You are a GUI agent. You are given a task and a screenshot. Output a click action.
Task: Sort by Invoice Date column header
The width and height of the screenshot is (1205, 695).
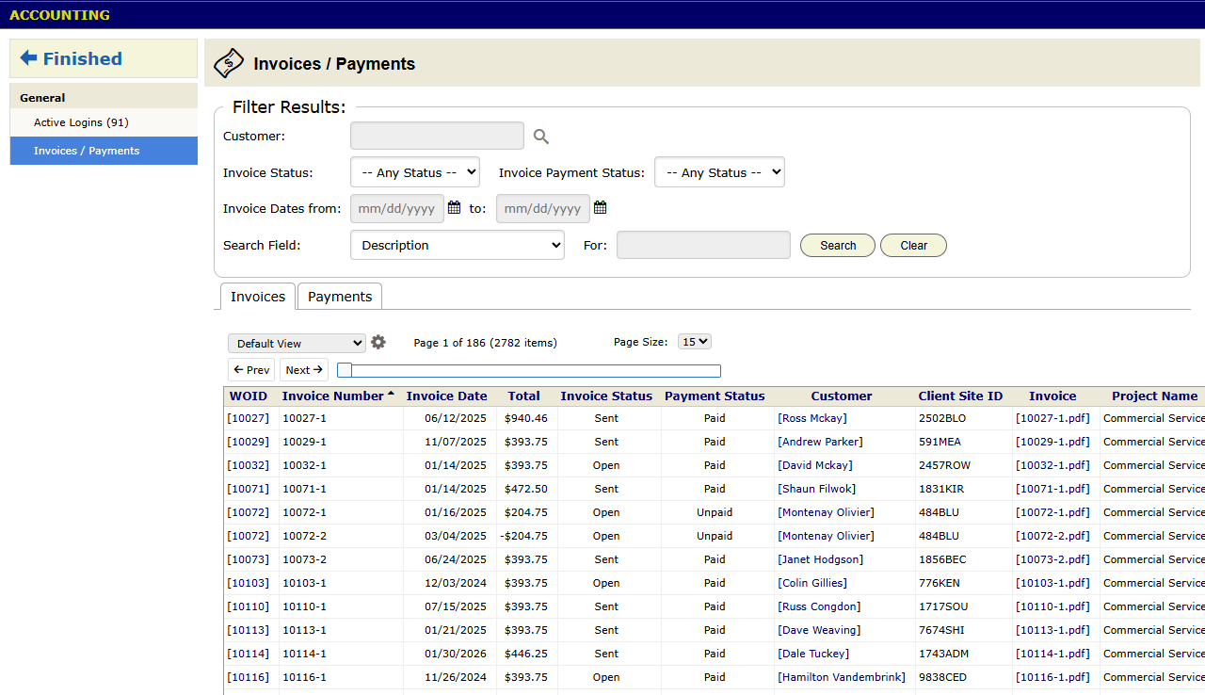[x=446, y=396]
